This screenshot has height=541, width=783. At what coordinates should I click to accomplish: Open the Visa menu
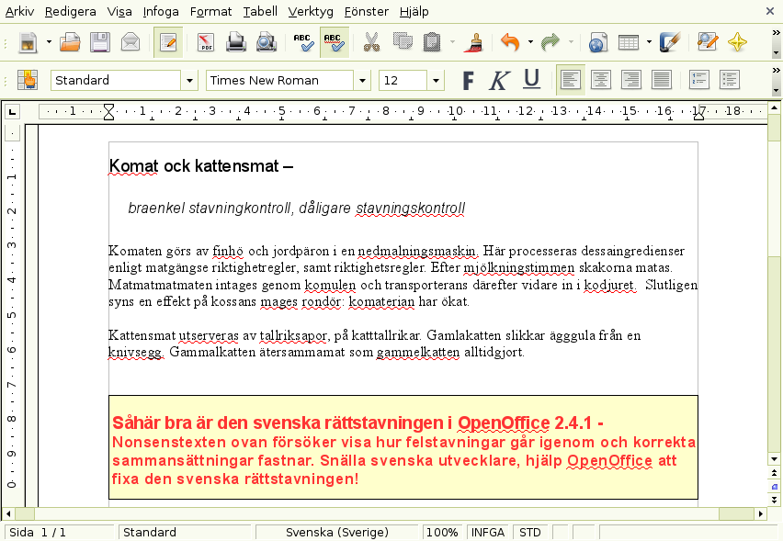pyautogui.click(x=119, y=11)
